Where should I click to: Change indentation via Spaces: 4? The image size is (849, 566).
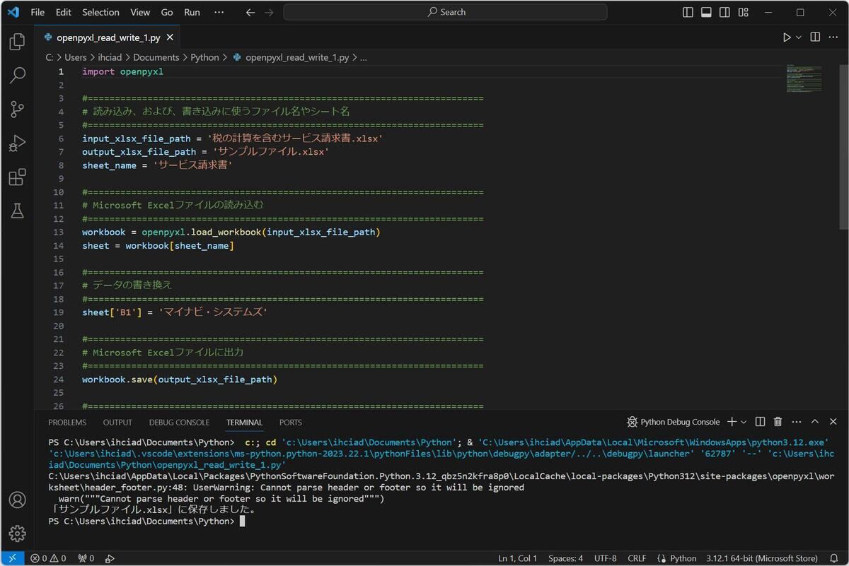point(566,558)
